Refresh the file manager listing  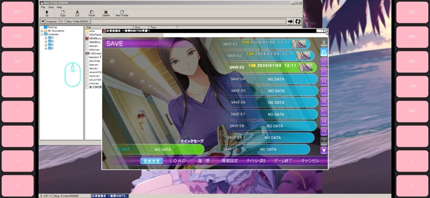(298, 22)
